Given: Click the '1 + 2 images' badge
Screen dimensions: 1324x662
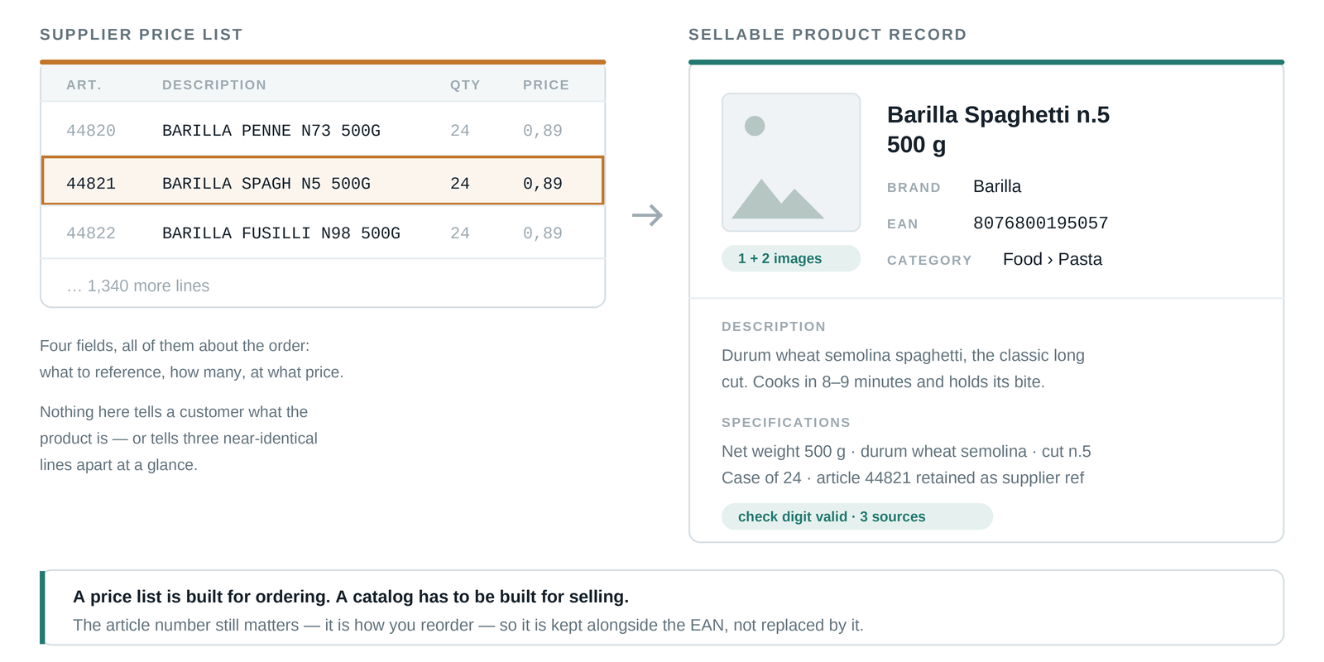Looking at the screenshot, I should point(791,258).
